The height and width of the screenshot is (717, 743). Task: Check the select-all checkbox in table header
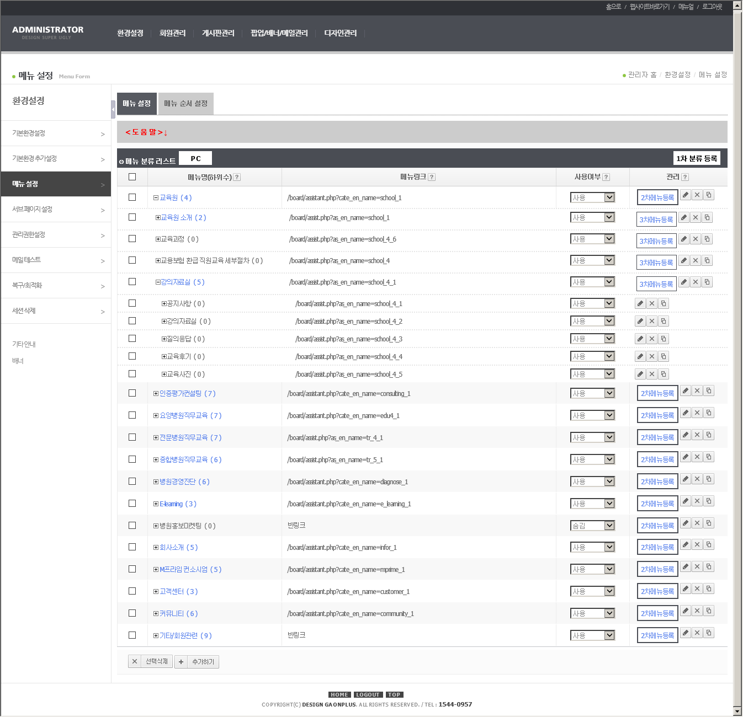coord(132,177)
